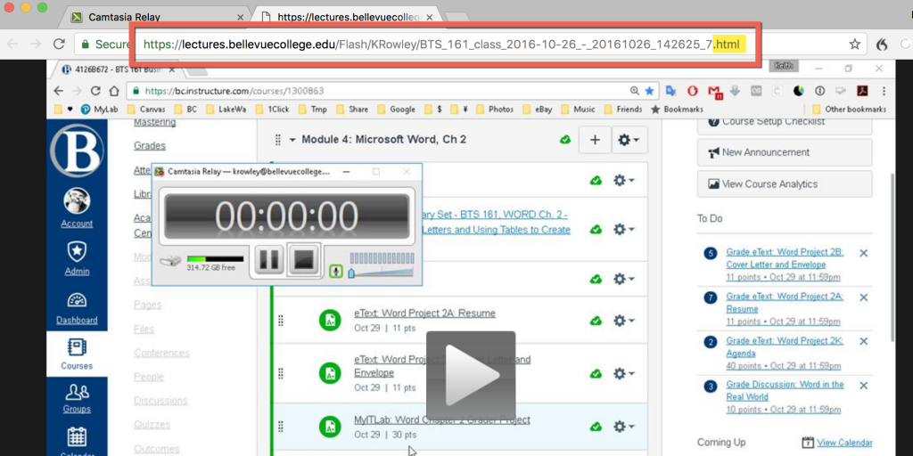Open the Quizzes course navigation link
This screenshot has width=913, height=456.
pos(152,425)
